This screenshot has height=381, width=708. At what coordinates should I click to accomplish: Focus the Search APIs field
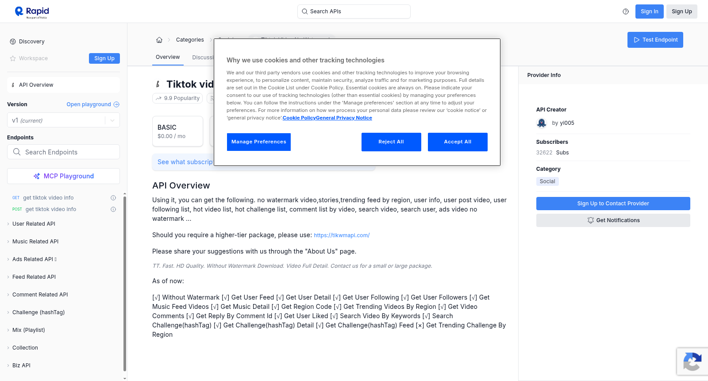[354, 12]
